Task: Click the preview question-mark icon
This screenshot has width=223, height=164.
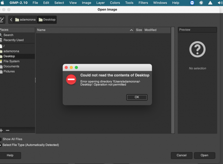Action: point(197,49)
